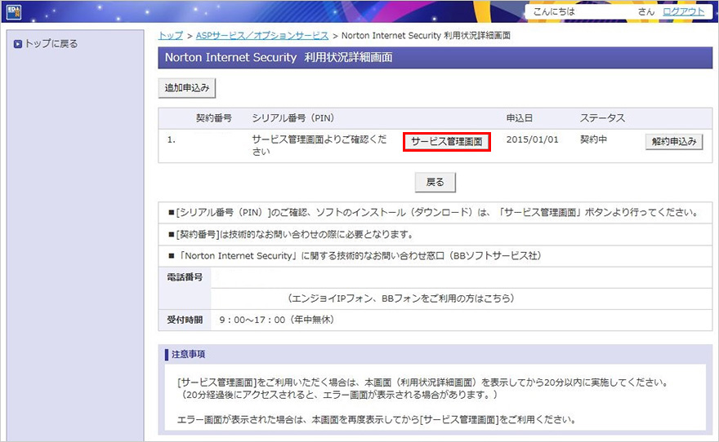This screenshot has width=719, height=442.
Task: Click the こんにちは greeting text
Action: coord(554,12)
